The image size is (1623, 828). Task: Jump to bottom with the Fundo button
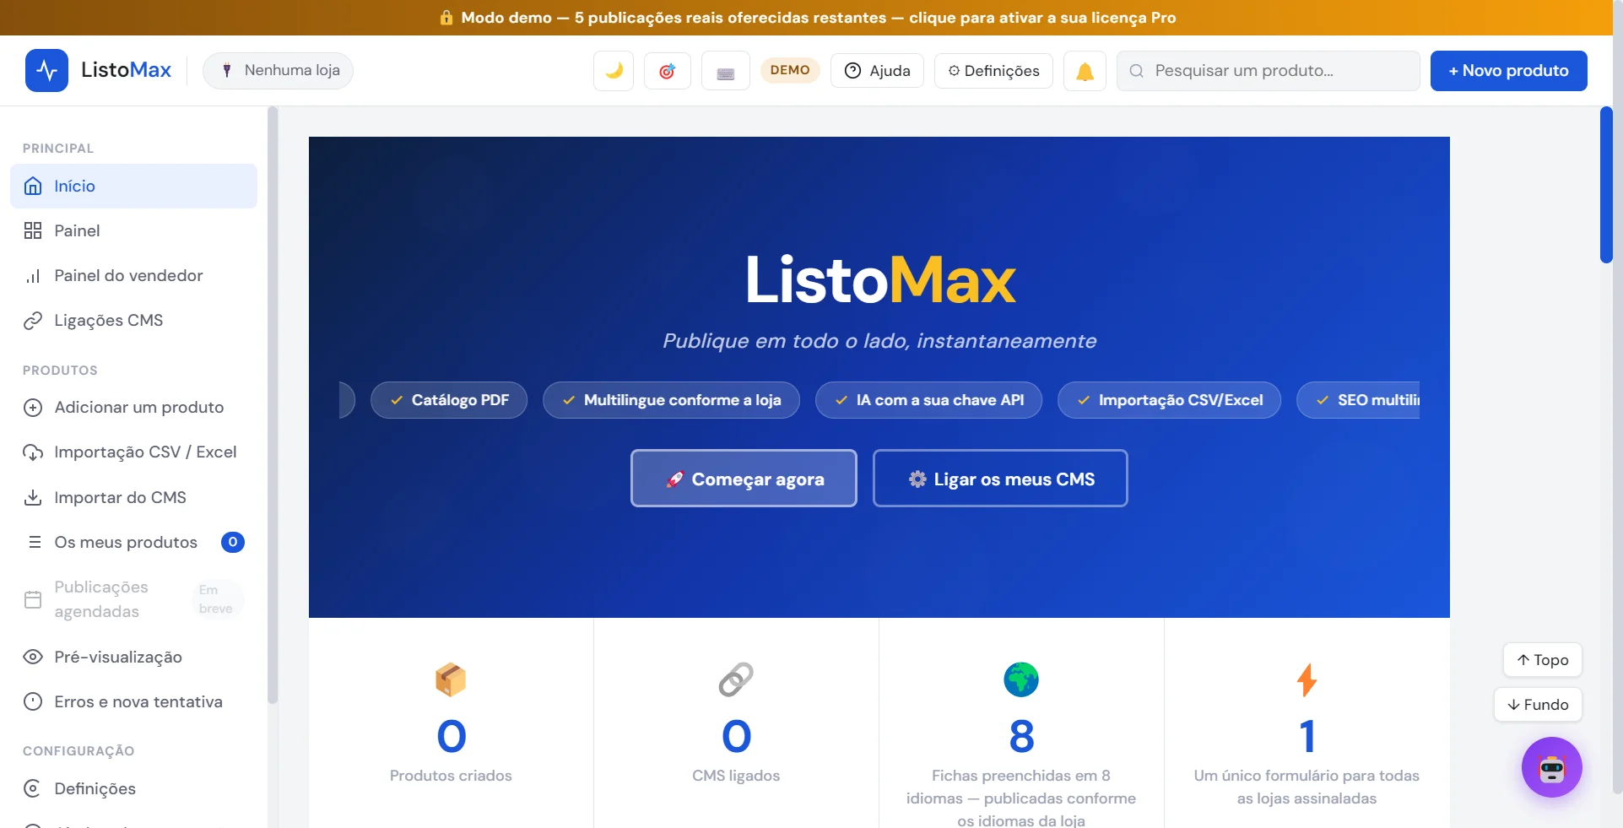click(x=1538, y=705)
